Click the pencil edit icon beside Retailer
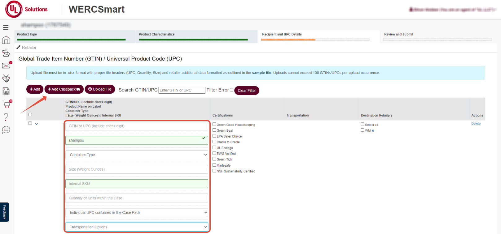501x234 pixels. coord(19,47)
